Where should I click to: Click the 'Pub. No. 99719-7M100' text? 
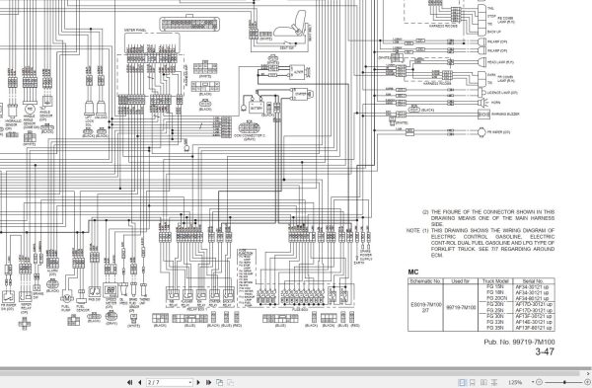point(519,342)
